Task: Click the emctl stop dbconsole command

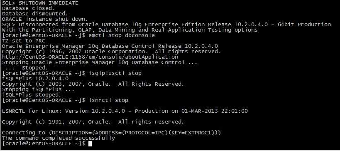Action: tap(122, 35)
